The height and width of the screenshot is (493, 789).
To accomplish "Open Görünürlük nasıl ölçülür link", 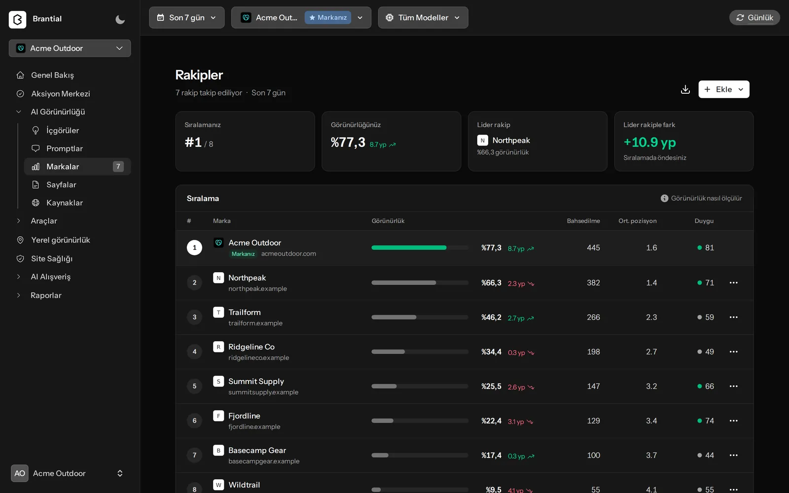I will (706, 198).
